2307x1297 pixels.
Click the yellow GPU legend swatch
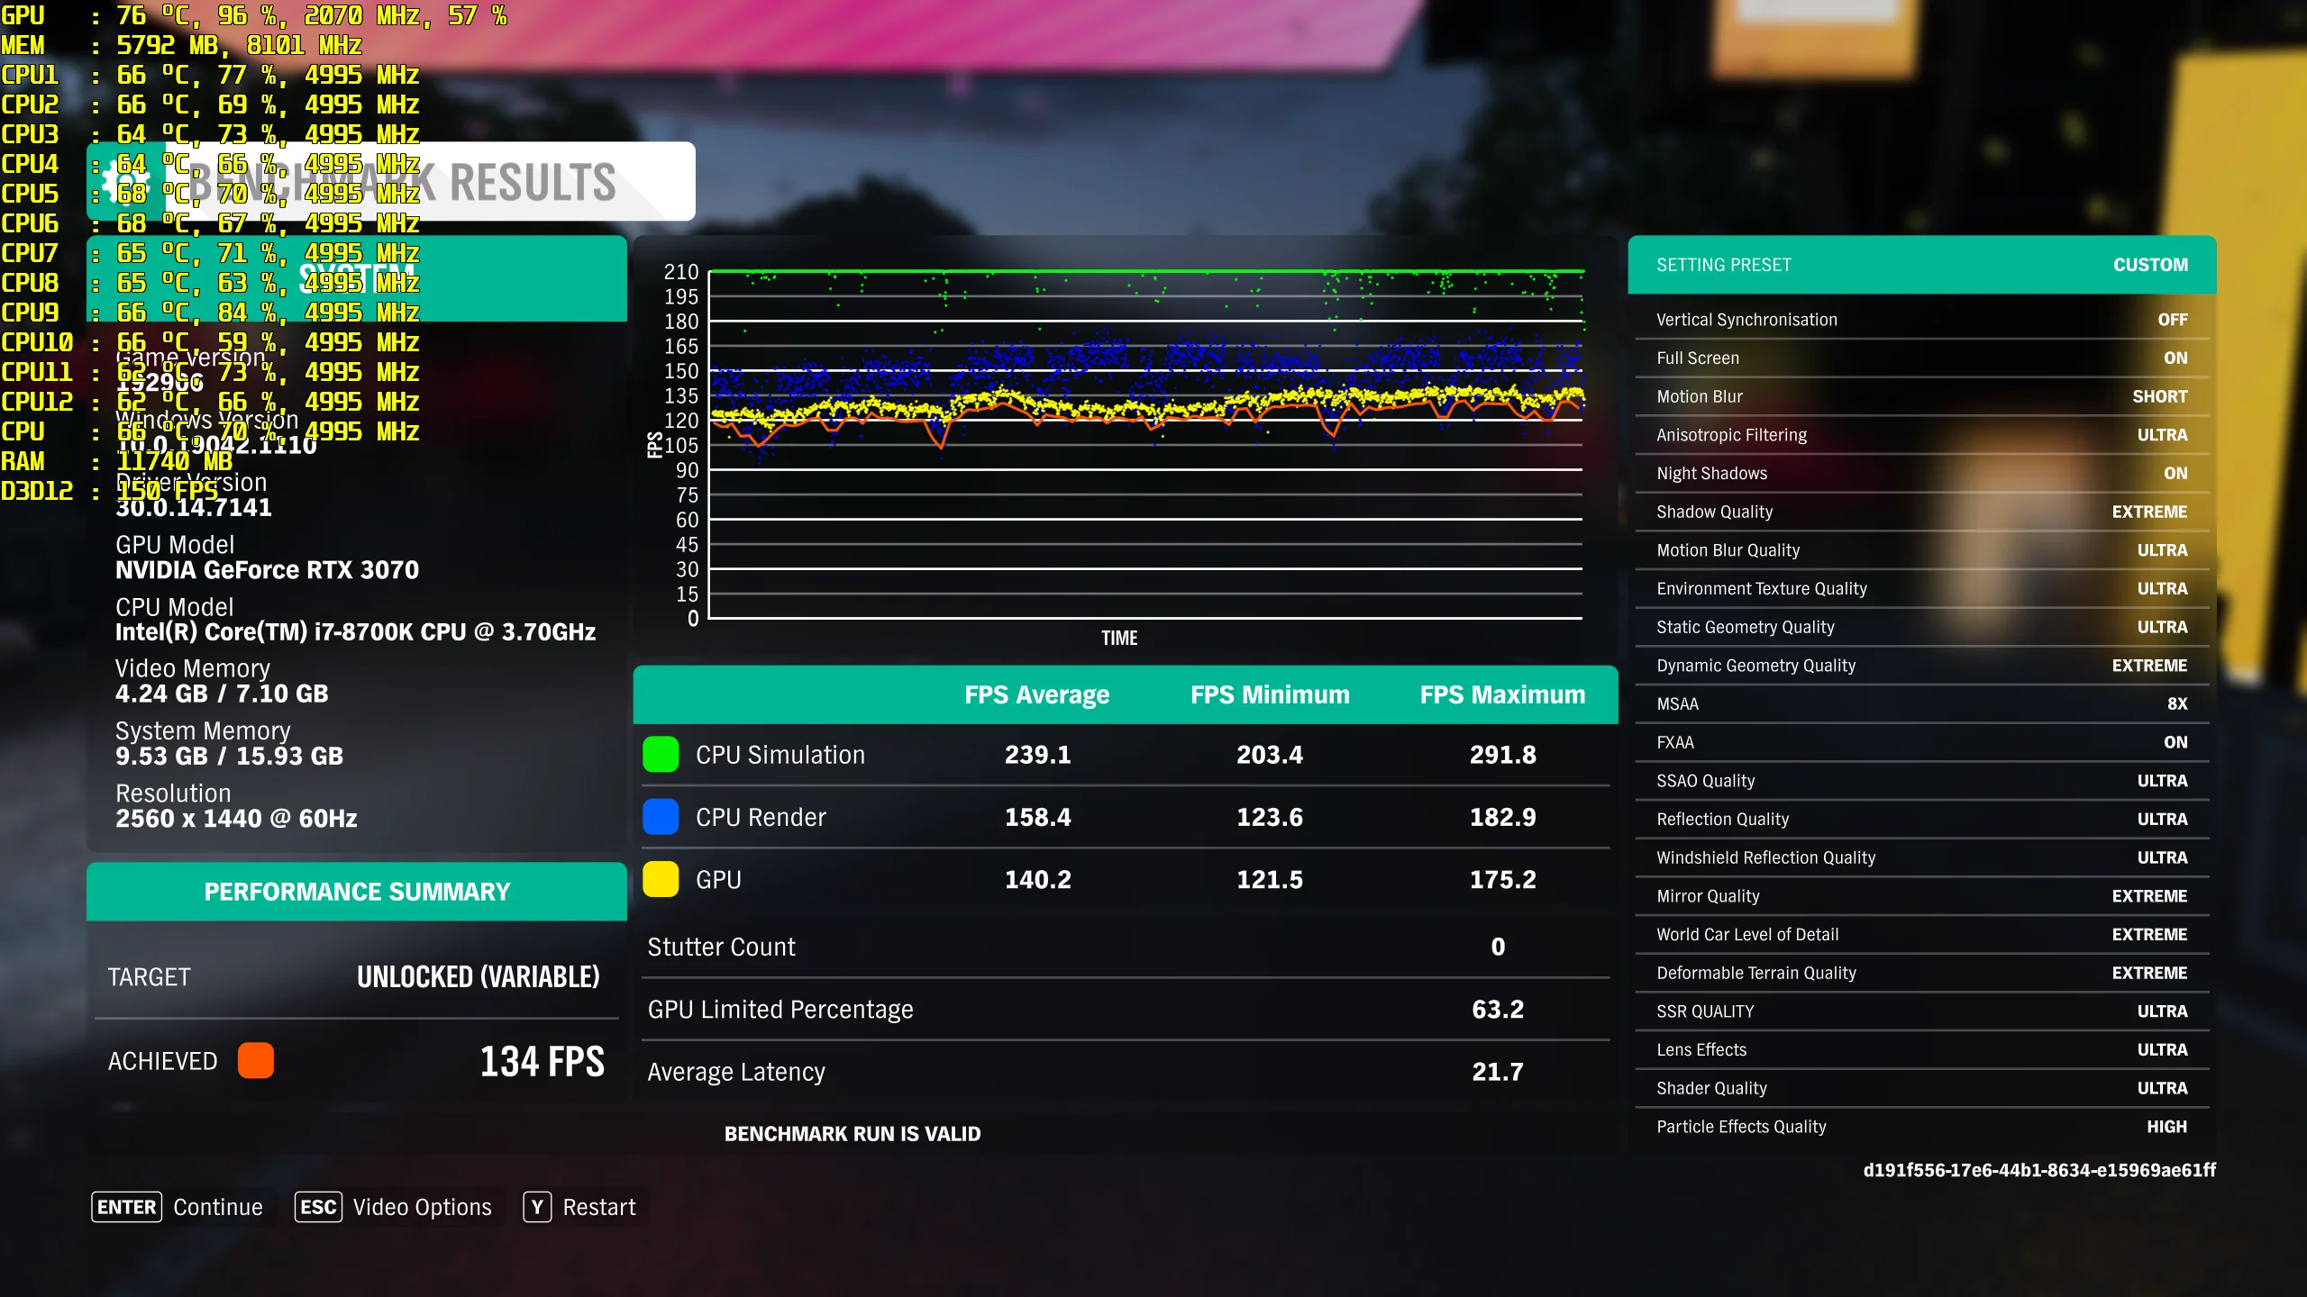(661, 879)
